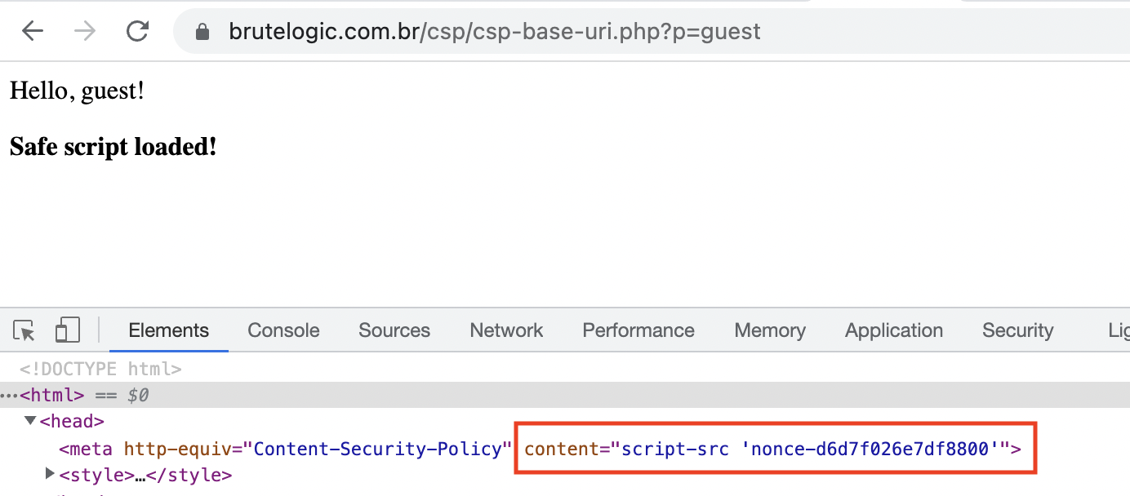The image size is (1130, 496).
Task: Open the Security panel in DevTools
Action: (1017, 330)
